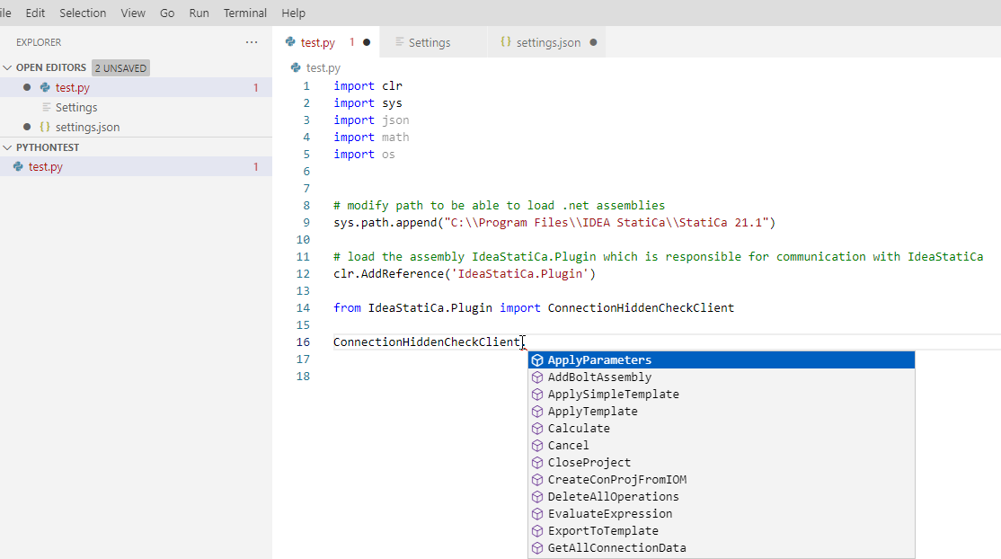This screenshot has width=1001, height=559.
Task: Click method icon next to ApplyTemplate
Action: click(537, 412)
